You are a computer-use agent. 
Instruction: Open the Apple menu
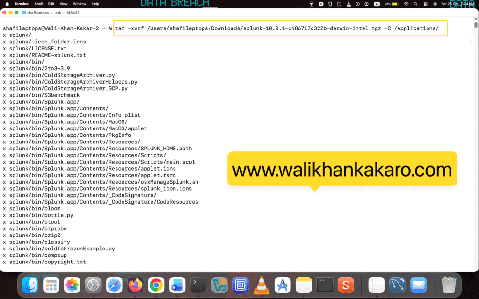pos(6,3)
